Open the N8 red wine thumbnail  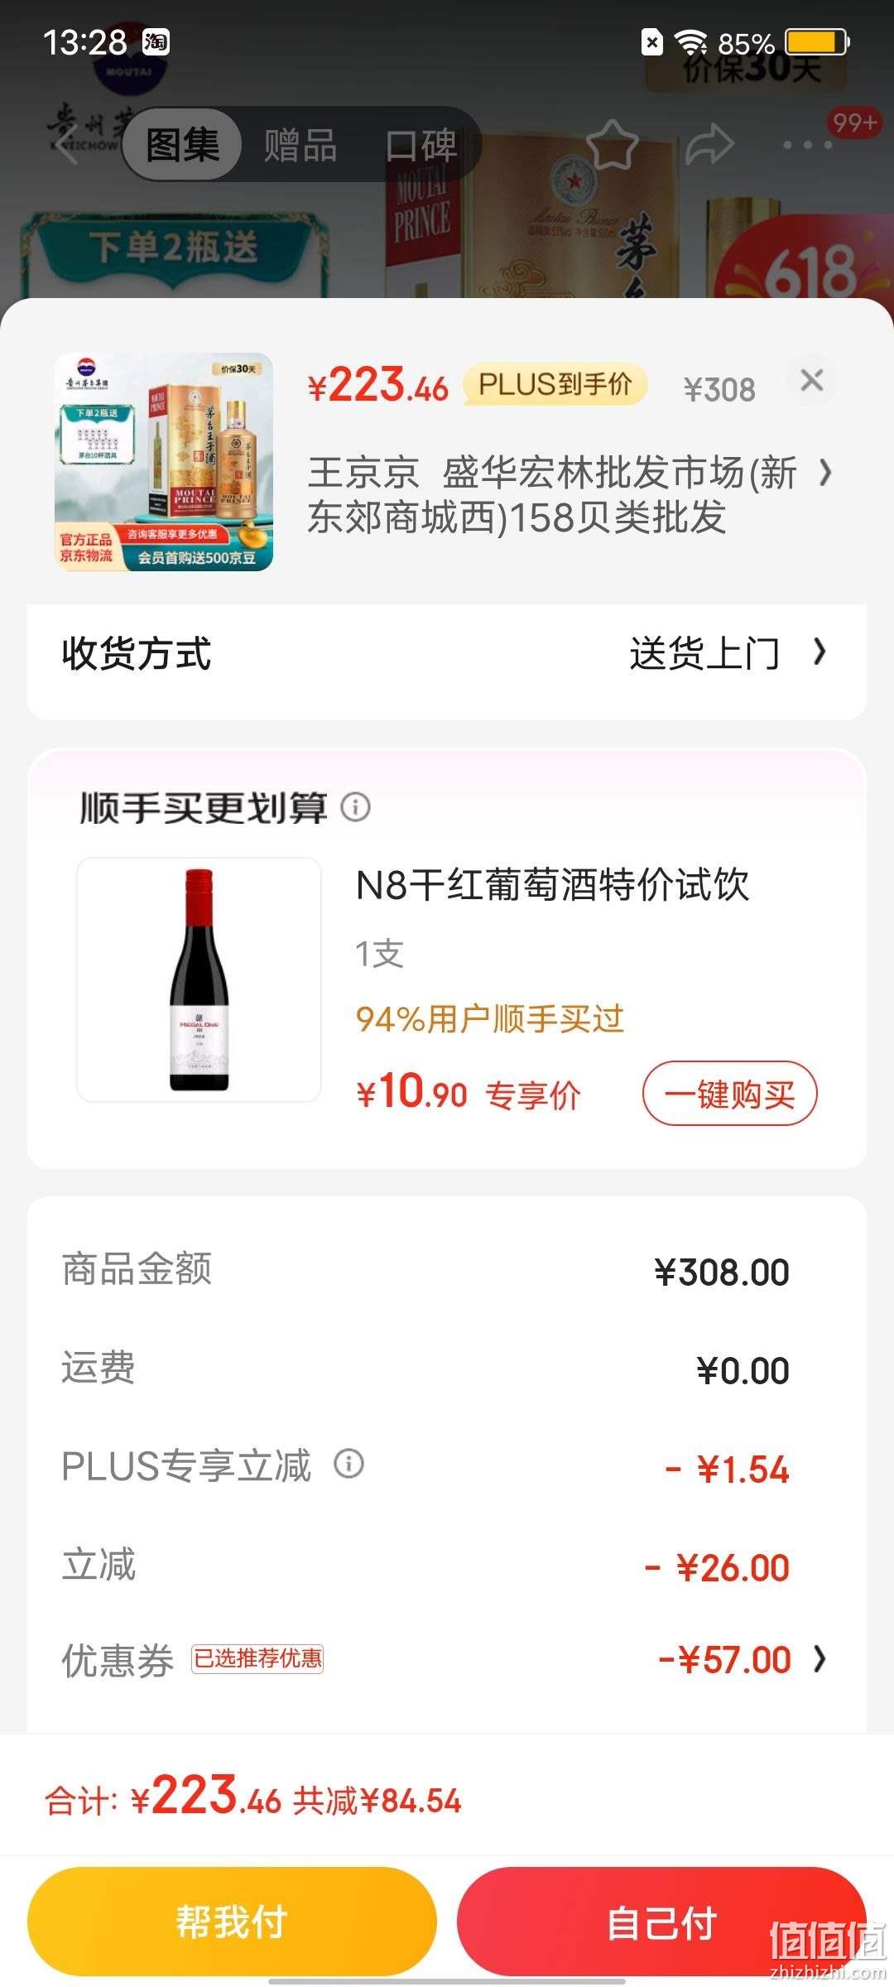point(199,979)
